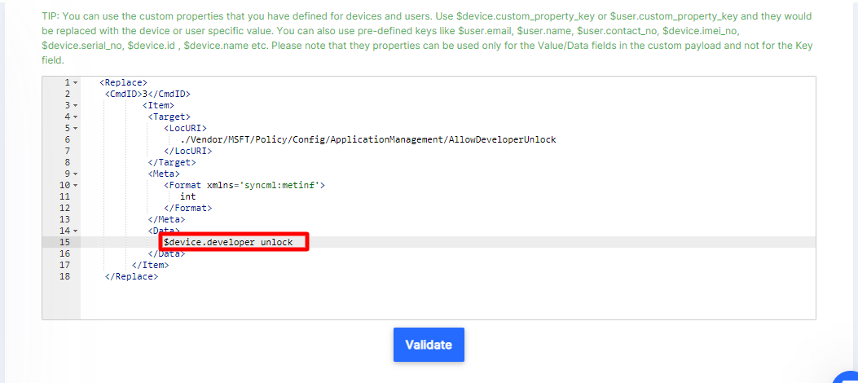The width and height of the screenshot is (858, 383).
Task: Collapse the Replace block fold arrow on line 1
Action: (75, 82)
